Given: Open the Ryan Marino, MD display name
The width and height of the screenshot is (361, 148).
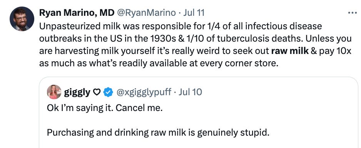Looking at the screenshot, I should 77,13.
